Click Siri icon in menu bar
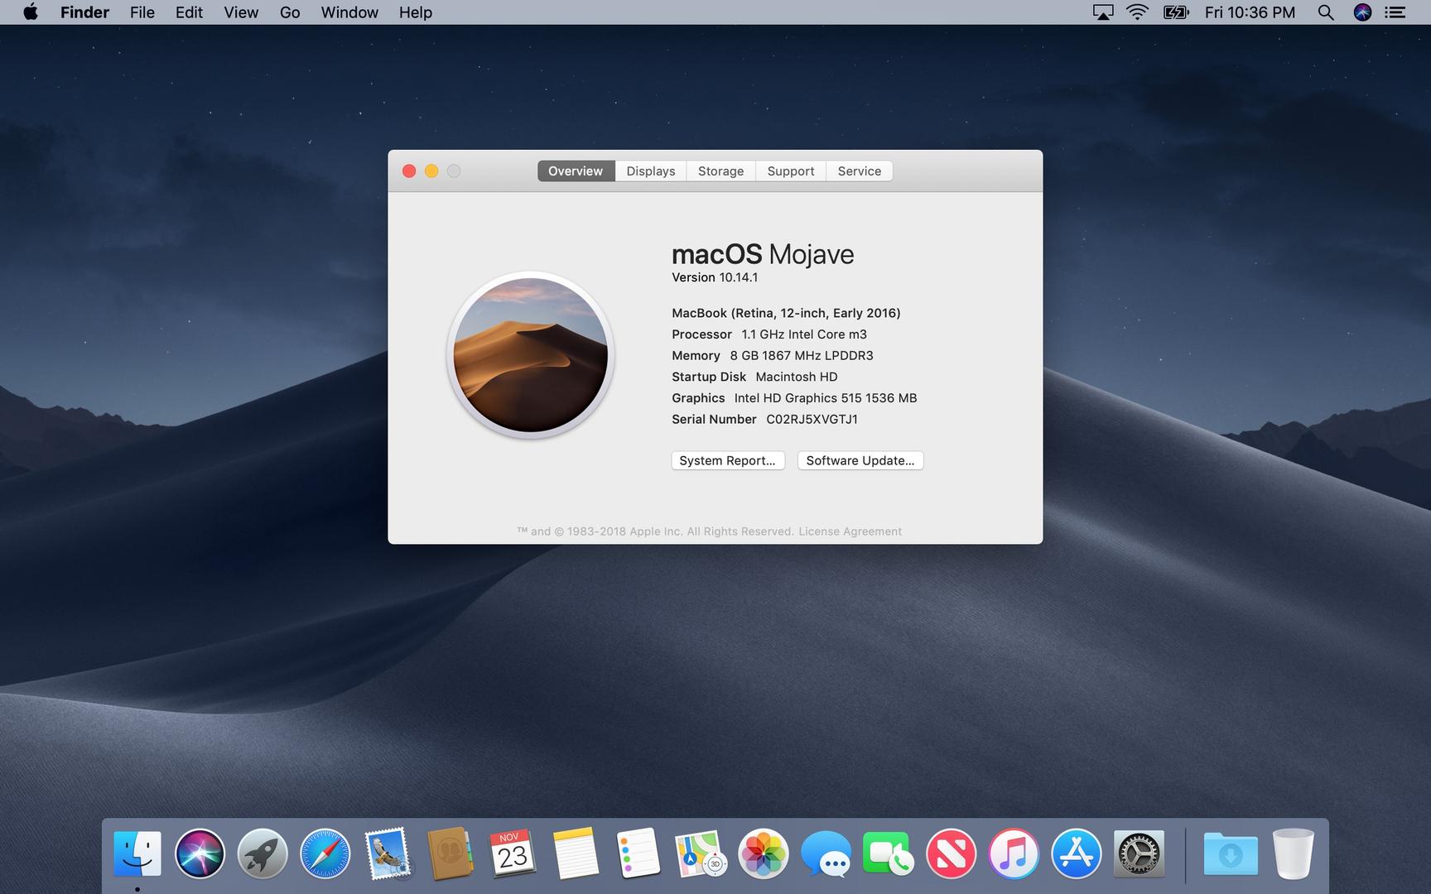 point(1362,12)
